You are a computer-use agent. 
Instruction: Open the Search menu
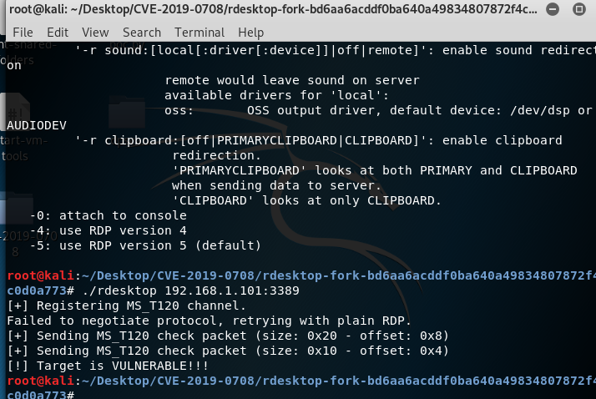click(x=142, y=33)
